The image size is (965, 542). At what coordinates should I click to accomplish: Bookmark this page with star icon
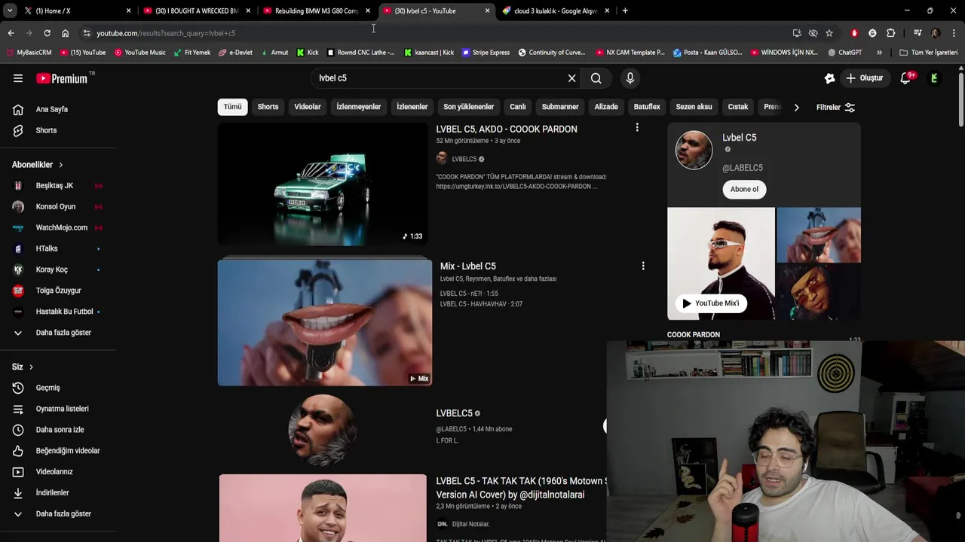(x=829, y=33)
